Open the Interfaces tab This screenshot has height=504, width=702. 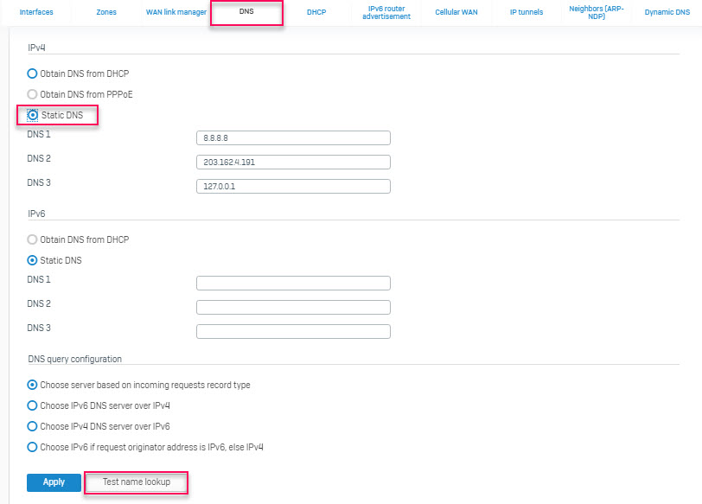click(x=36, y=12)
